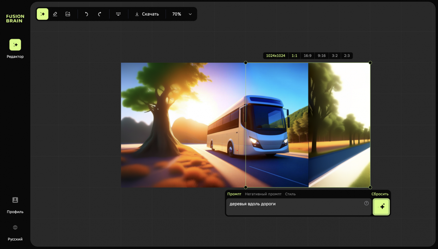
Task: Open the Стиль tab
Action: 290,194
